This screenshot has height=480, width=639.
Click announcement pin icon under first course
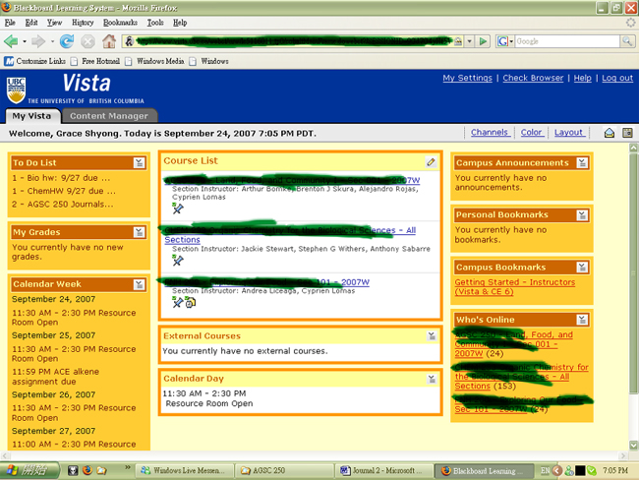(x=178, y=209)
